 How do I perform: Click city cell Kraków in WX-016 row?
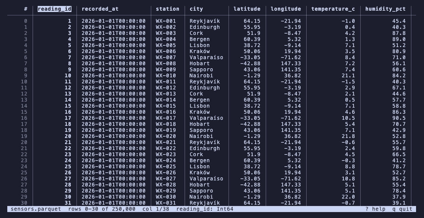pyautogui.click(x=200, y=112)
